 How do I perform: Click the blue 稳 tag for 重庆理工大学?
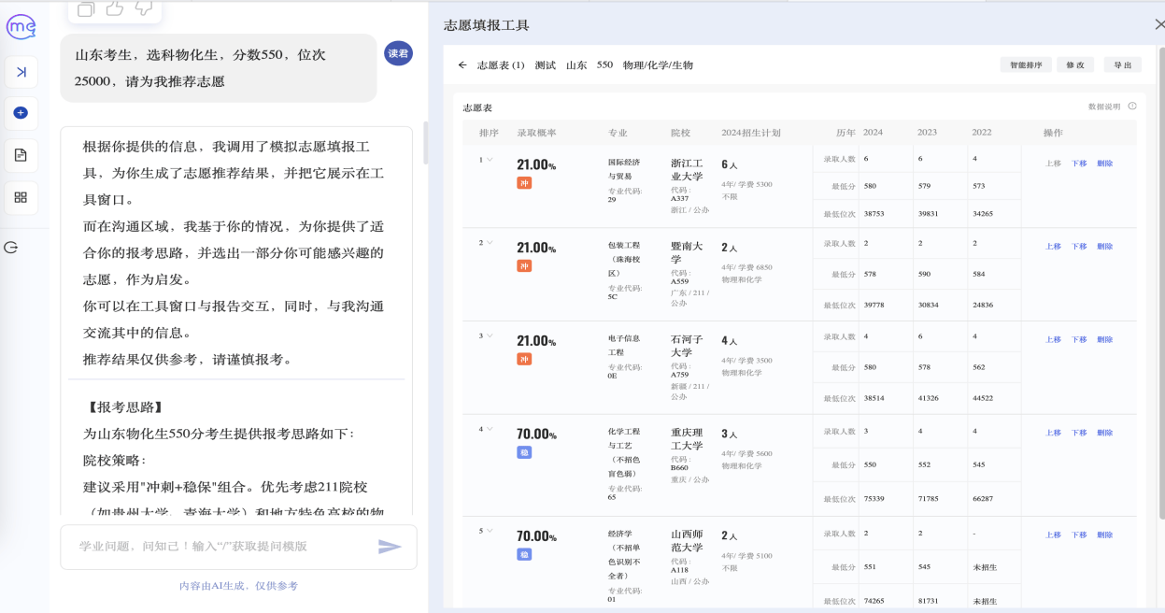(525, 452)
